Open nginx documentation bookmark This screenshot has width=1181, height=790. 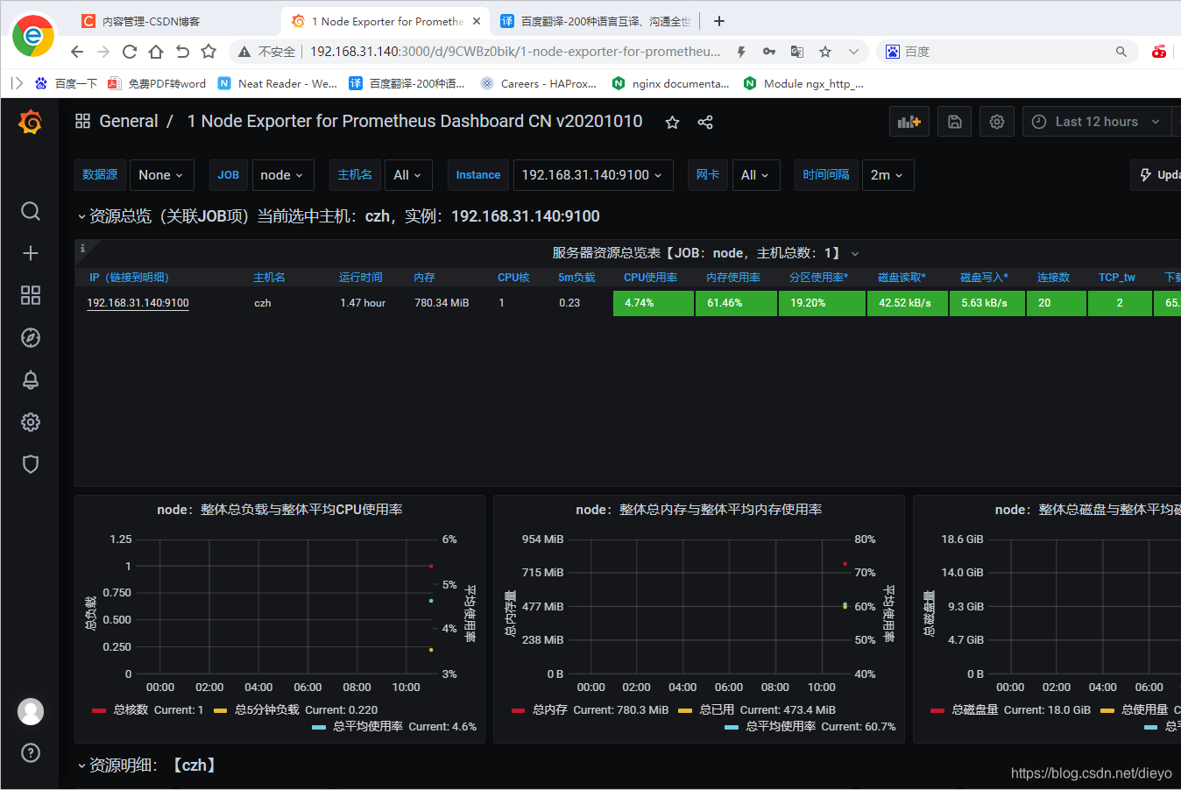[671, 83]
